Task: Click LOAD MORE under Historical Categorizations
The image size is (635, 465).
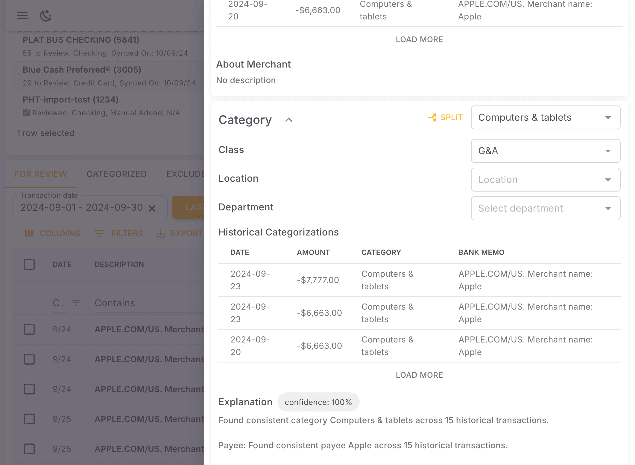Action: 419,375
